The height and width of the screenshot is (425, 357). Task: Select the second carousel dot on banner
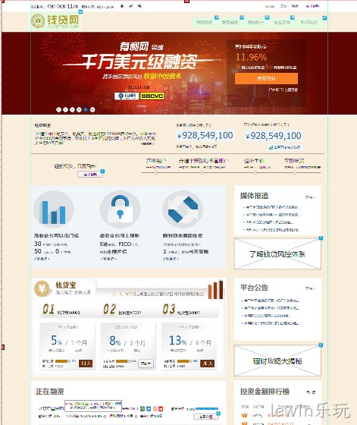[65, 110]
